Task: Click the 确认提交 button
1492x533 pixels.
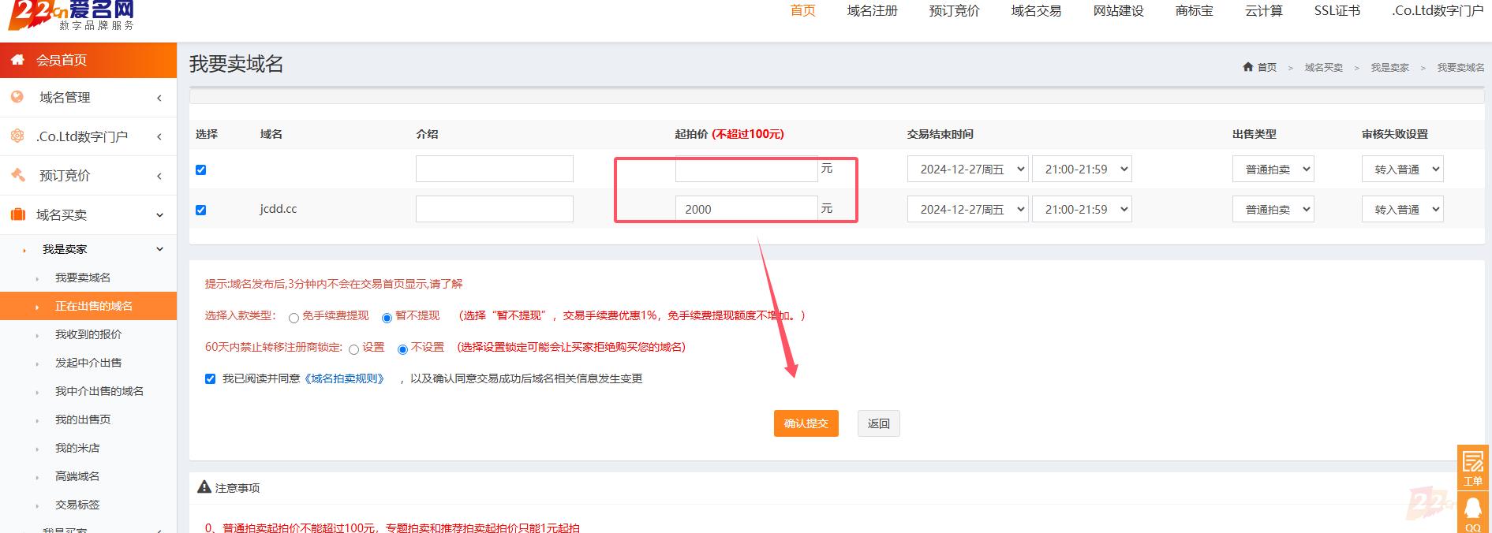Action: click(806, 423)
